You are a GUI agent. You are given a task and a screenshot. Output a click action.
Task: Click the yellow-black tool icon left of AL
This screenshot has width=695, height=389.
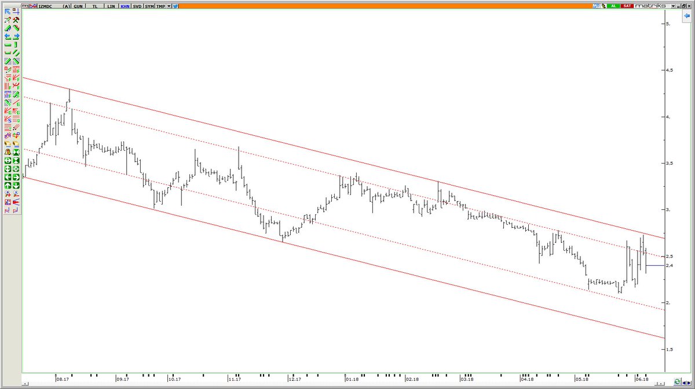(x=603, y=6)
